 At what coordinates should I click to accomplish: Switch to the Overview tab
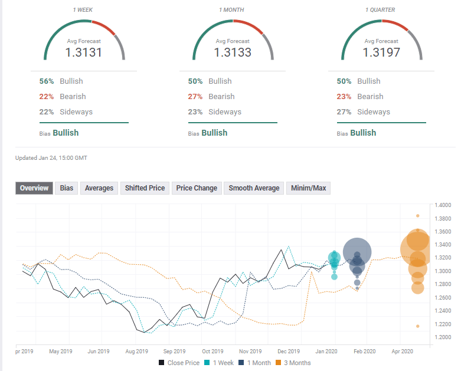34,188
